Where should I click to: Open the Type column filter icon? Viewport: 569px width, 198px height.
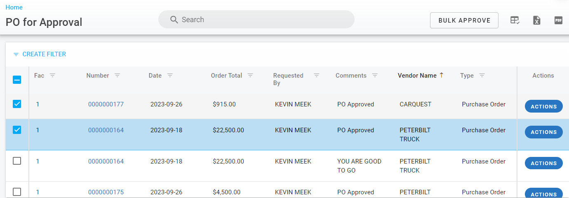[x=482, y=76]
